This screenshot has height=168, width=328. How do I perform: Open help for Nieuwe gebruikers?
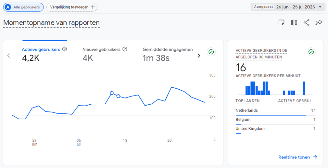click(x=125, y=49)
